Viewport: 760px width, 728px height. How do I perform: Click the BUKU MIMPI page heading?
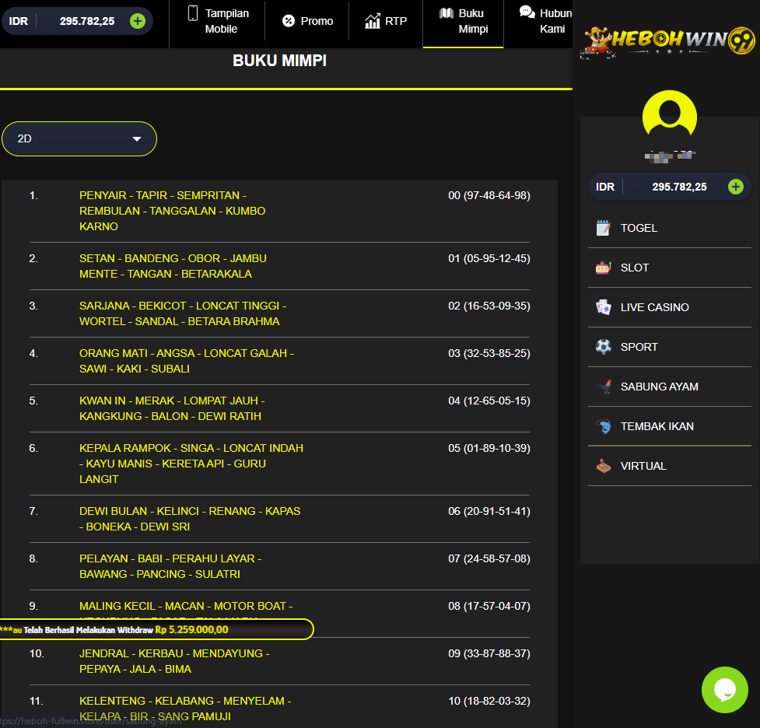[x=280, y=61]
